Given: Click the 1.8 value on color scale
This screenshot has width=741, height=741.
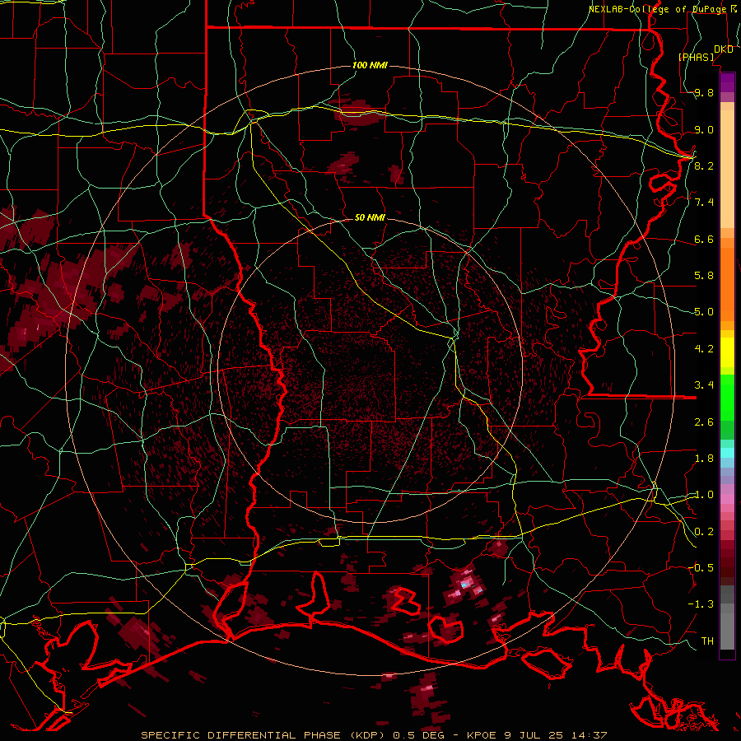Looking at the screenshot, I should (x=704, y=459).
